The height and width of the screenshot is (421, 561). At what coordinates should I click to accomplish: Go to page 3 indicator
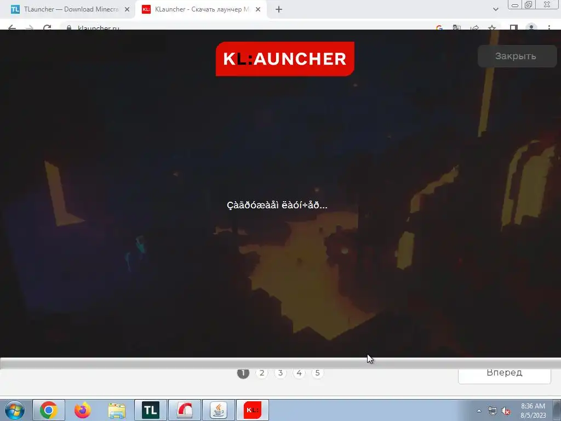(x=280, y=373)
